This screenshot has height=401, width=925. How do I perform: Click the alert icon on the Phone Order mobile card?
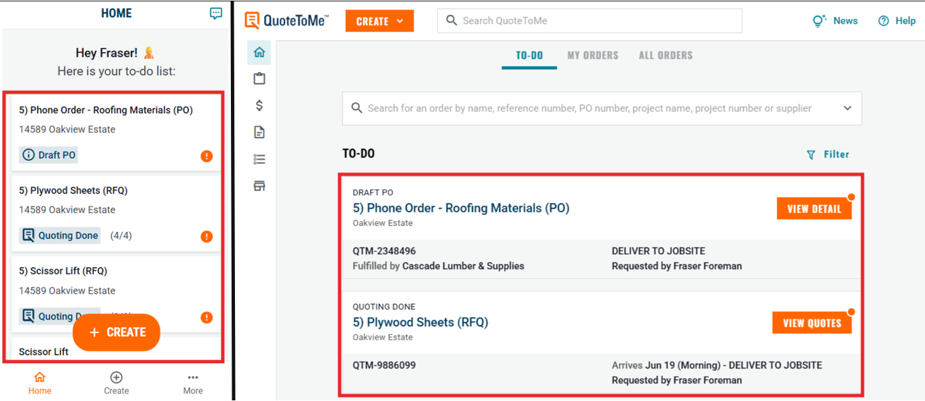(206, 156)
